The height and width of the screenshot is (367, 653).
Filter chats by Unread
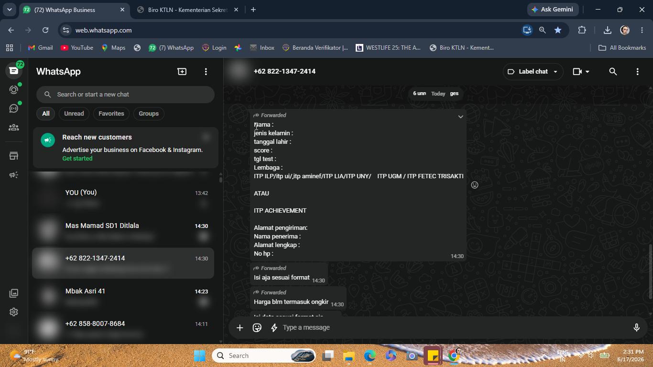(x=74, y=114)
